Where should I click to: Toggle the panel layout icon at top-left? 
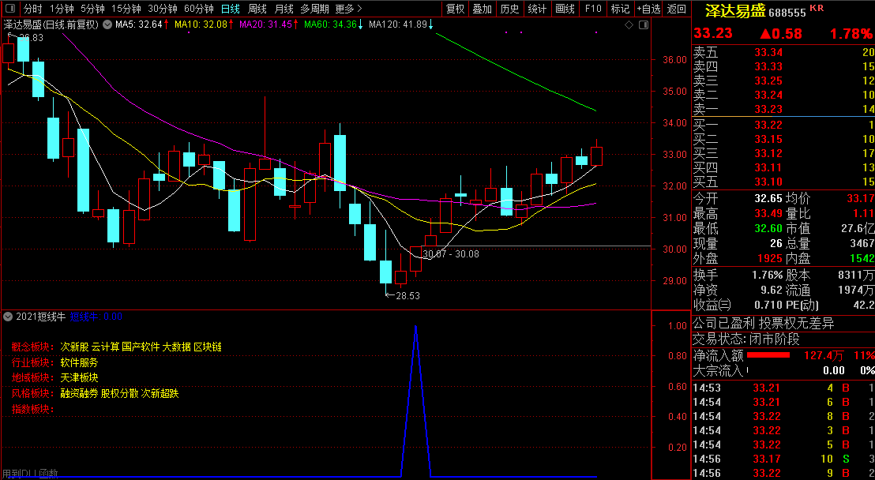(10, 9)
